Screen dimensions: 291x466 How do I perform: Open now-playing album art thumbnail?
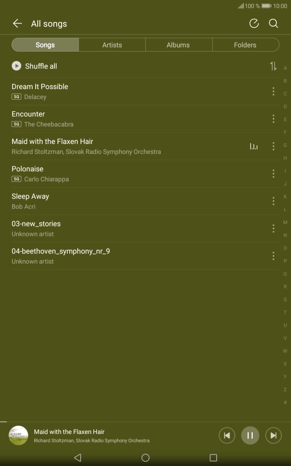pyautogui.click(x=18, y=435)
